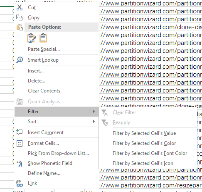Click the Paste Options: header
Viewport: 202px width, 192px height.
[44, 27]
